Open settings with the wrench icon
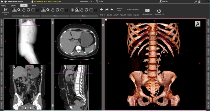Image resolution: width=210 pixels, height=111 pixels. tap(196, 1)
